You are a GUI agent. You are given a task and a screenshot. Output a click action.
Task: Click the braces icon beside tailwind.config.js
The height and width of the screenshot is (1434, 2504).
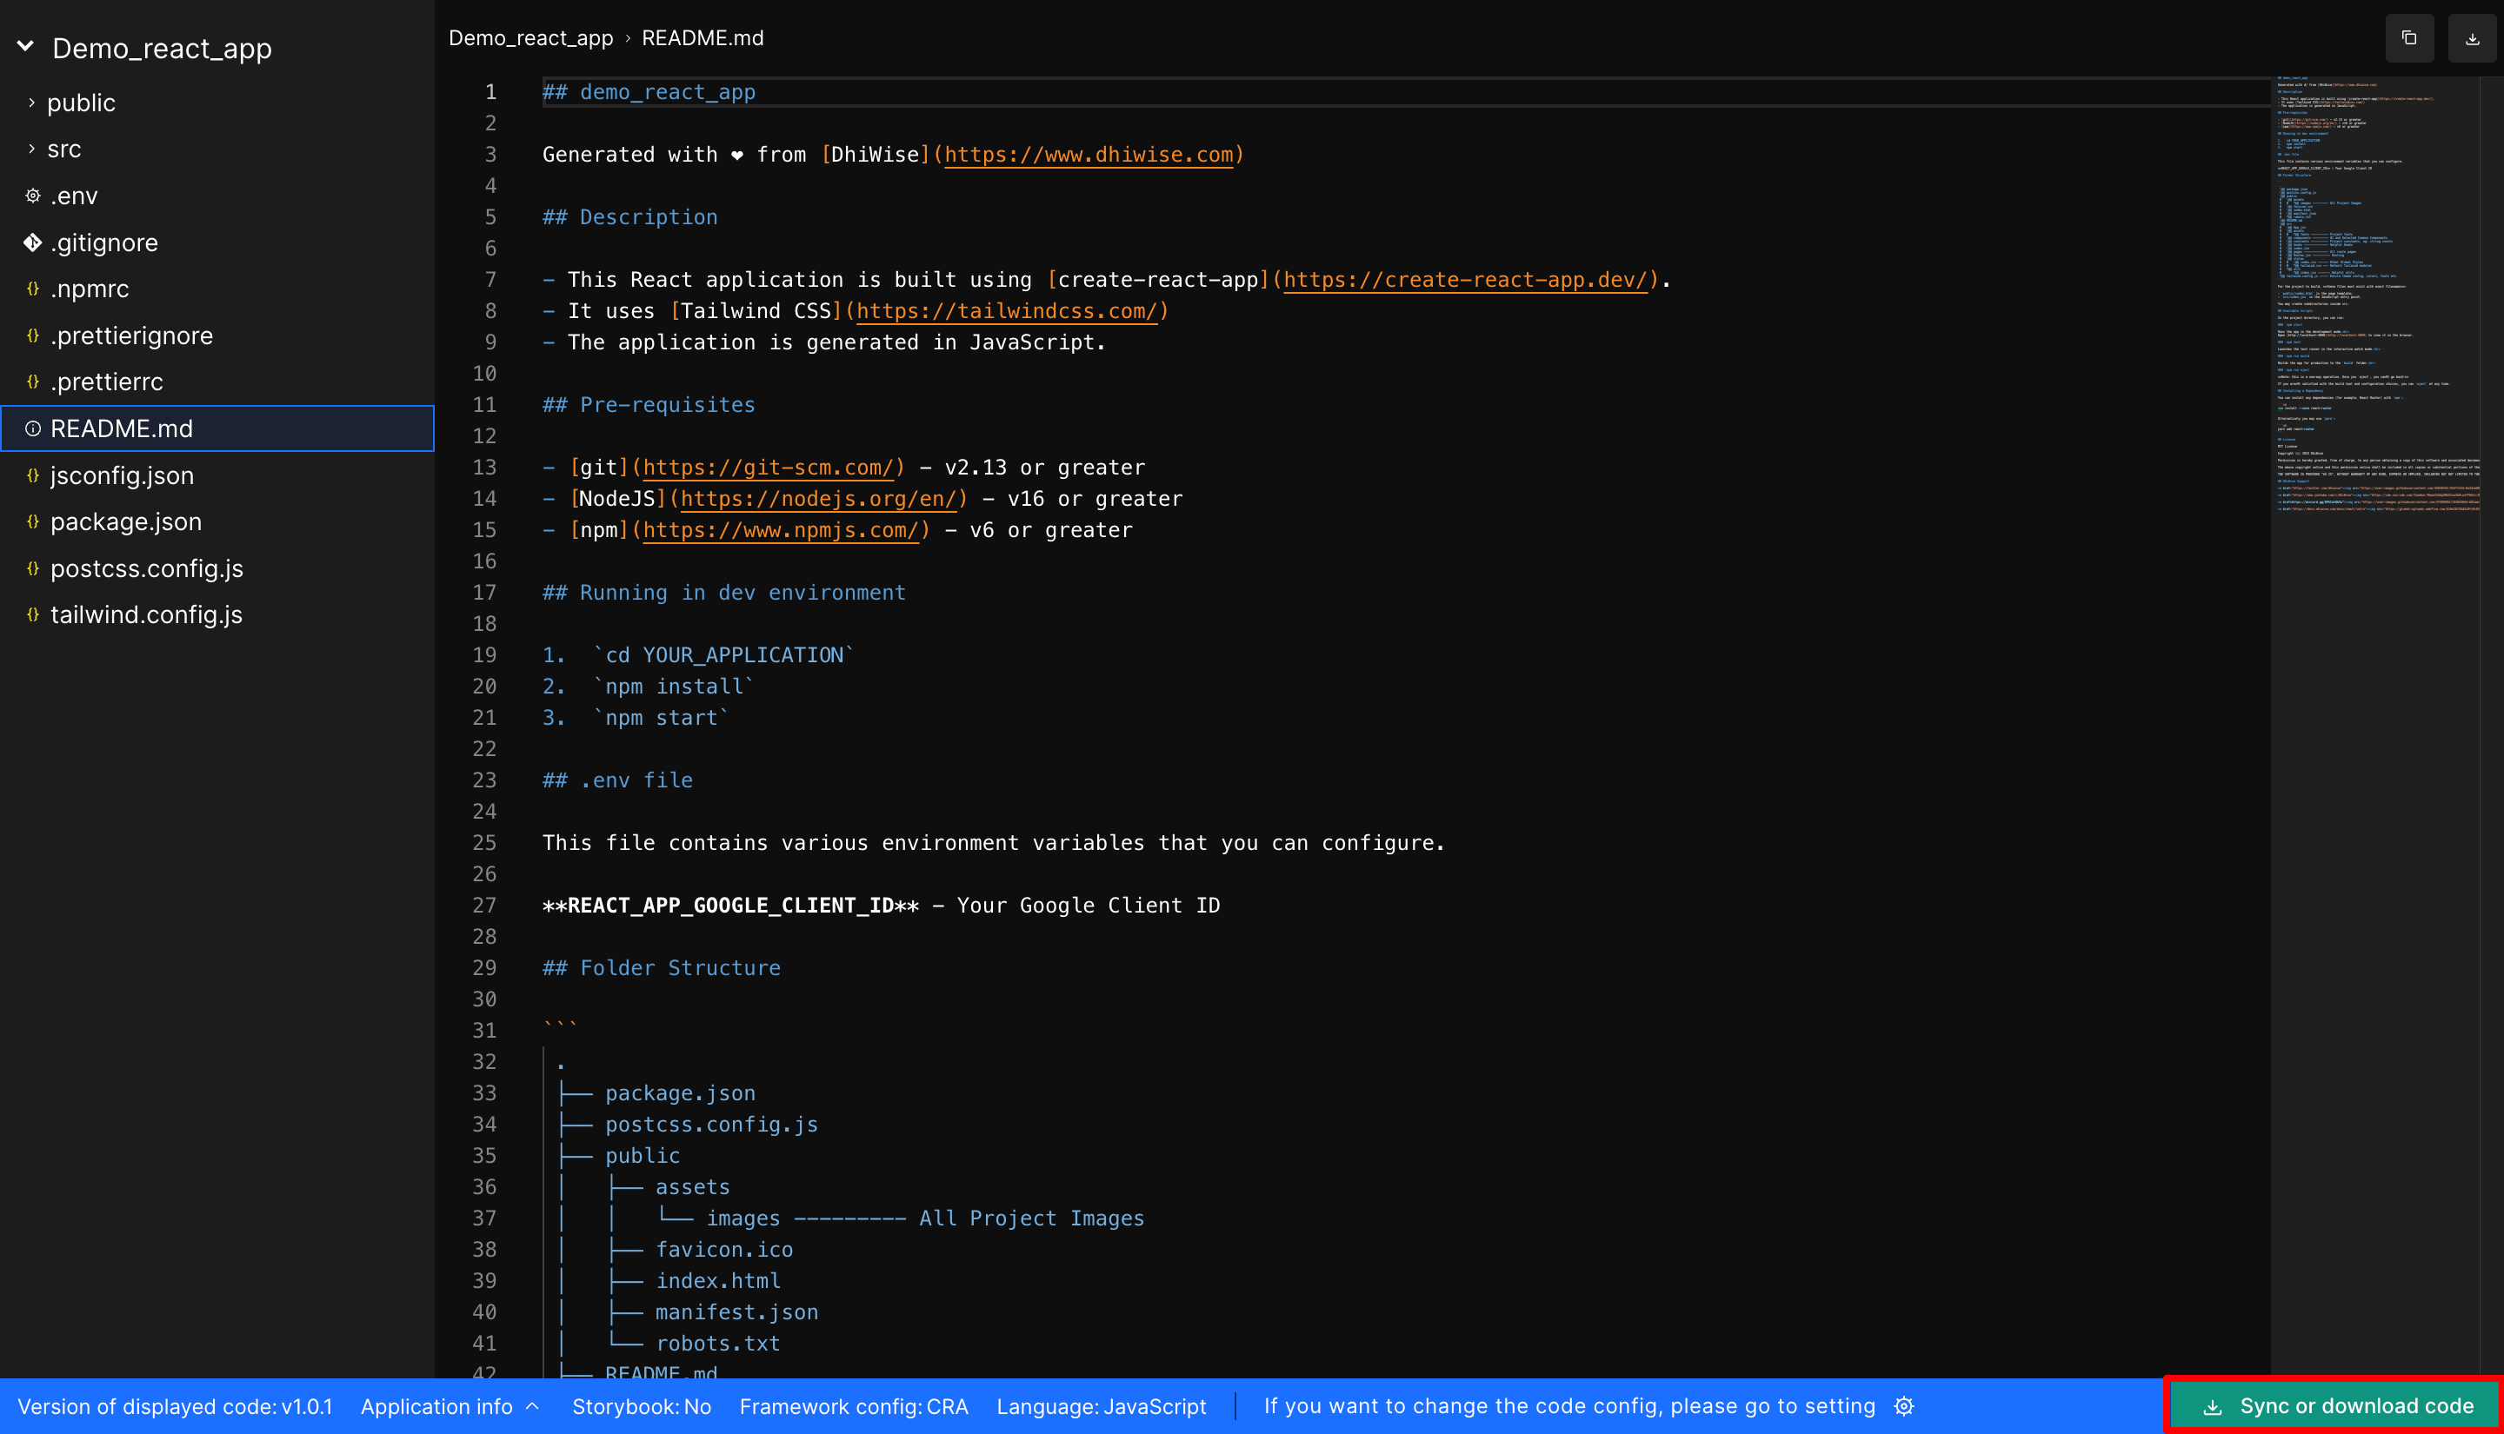32,614
